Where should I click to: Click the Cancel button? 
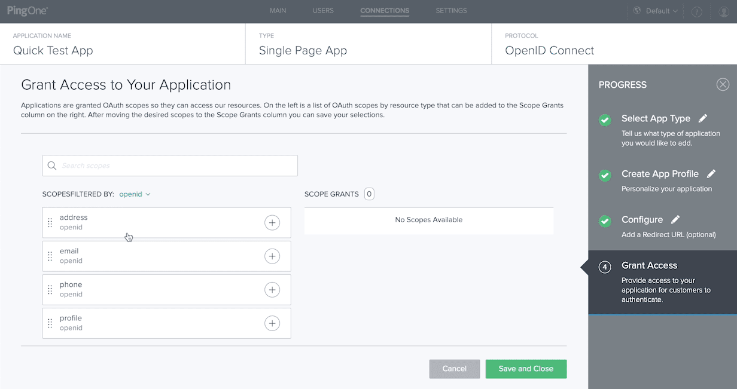(454, 369)
